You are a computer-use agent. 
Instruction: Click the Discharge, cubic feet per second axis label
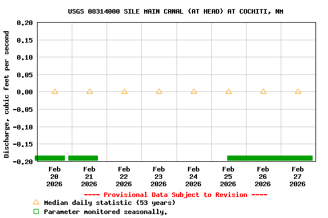tap(6, 94)
